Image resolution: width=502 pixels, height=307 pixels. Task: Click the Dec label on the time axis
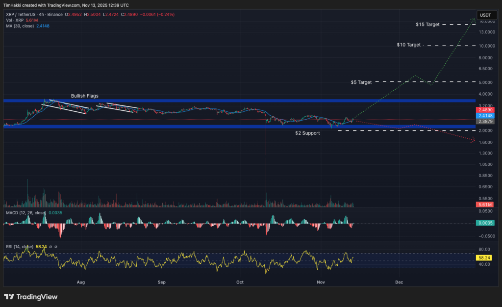tap(399, 282)
